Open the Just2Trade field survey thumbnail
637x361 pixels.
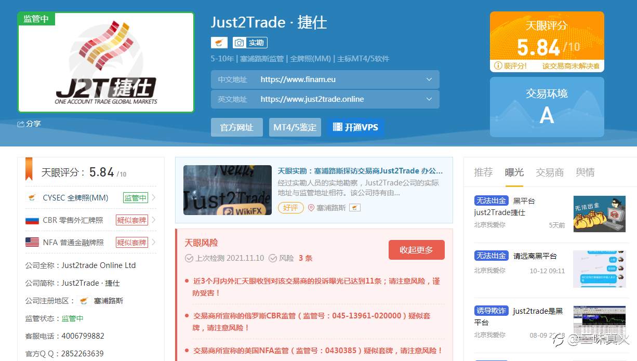pos(228,190)
